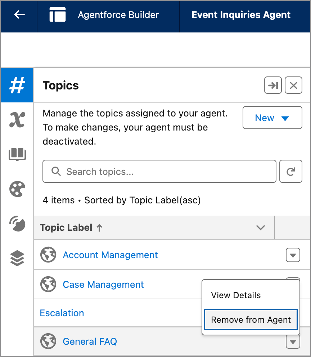Click the 4 items sorted status text
Image resolution: width=311 pixels, height=357 pixels.
click(122, 200)
